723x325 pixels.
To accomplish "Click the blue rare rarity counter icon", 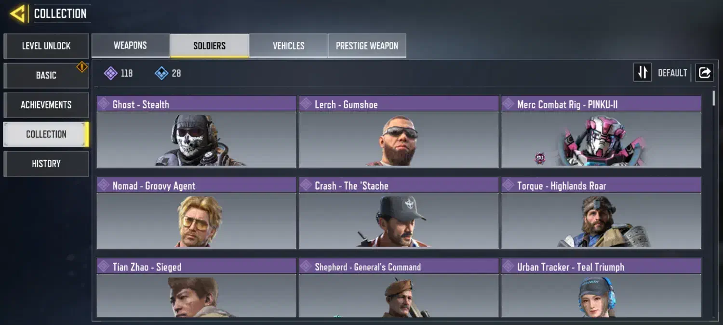I will coord(161,73).
